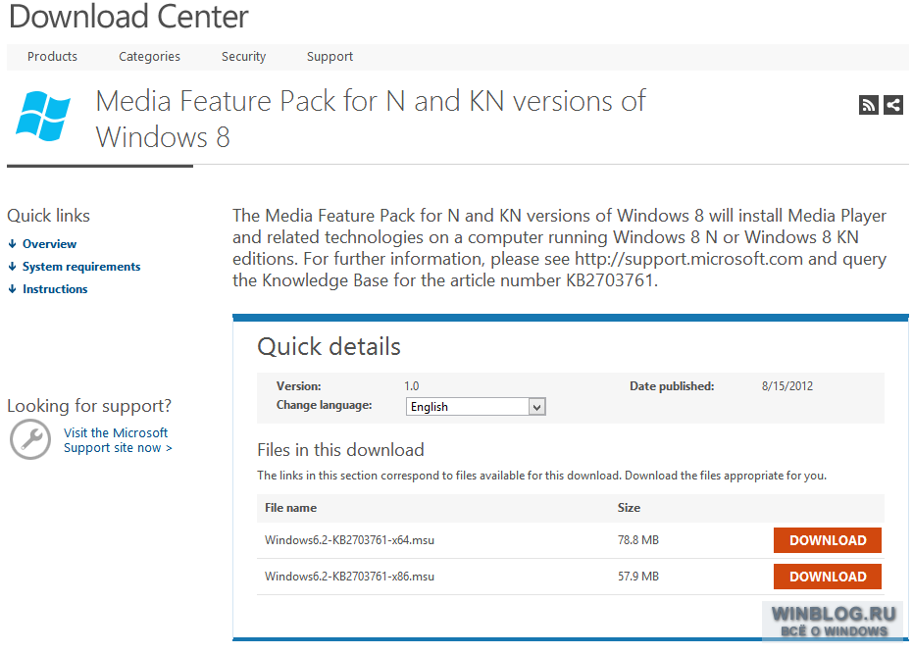
Task: Click the 8/15/2012 publish date
Action: [x=787, y=386]
